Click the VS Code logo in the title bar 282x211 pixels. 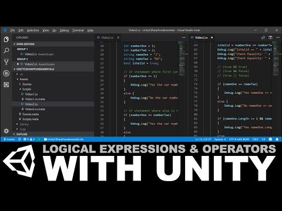click(5, 30)
